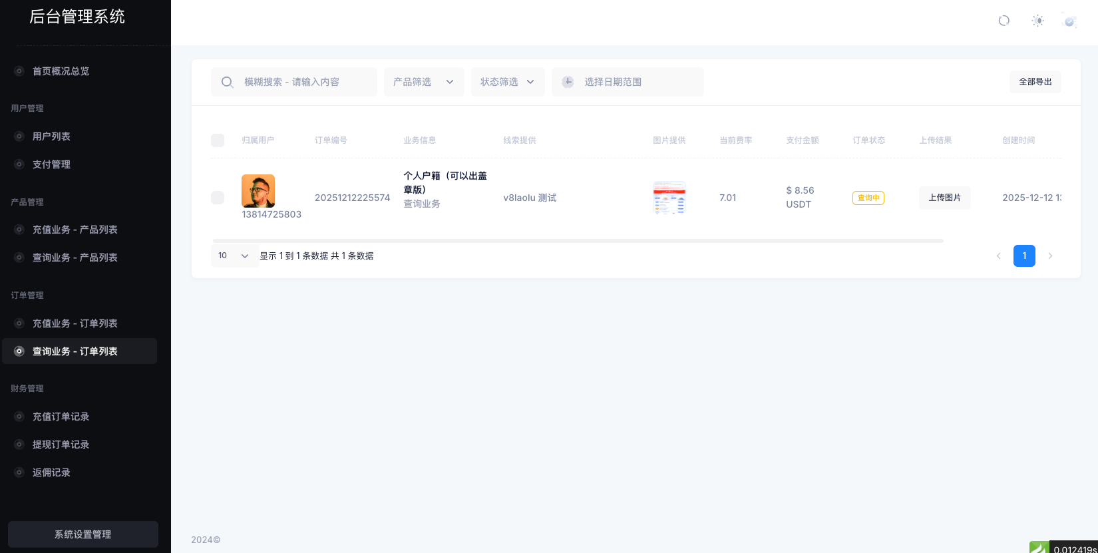Click the clock icon in date range field
Screen dimensions: 1098x553
point(568,82)
